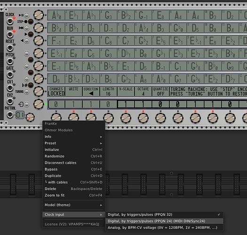The image size is (247, 235).
Task: Click the rewind-to-start button beside RUN
Action: pos(27,28)
